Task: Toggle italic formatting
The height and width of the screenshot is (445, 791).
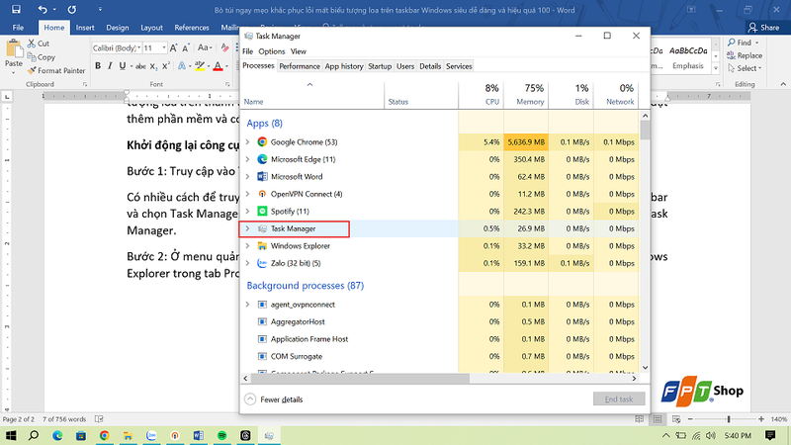Action: (x=110, y=66)
